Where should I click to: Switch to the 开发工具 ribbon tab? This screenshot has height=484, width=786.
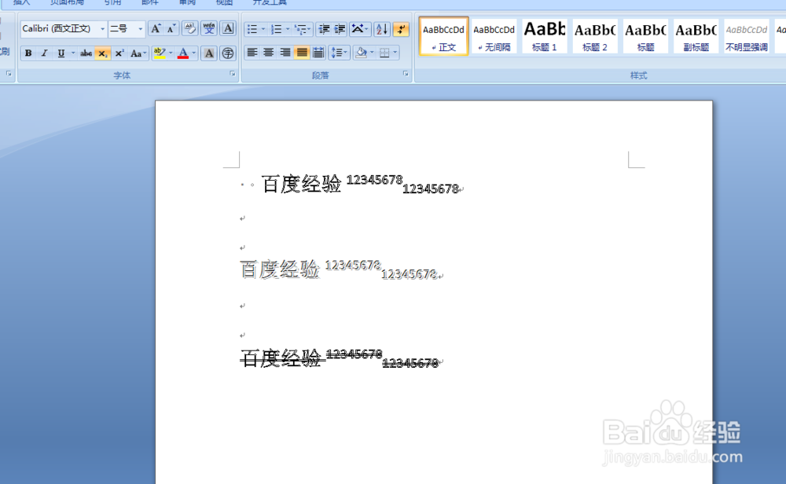click(270, 2)
